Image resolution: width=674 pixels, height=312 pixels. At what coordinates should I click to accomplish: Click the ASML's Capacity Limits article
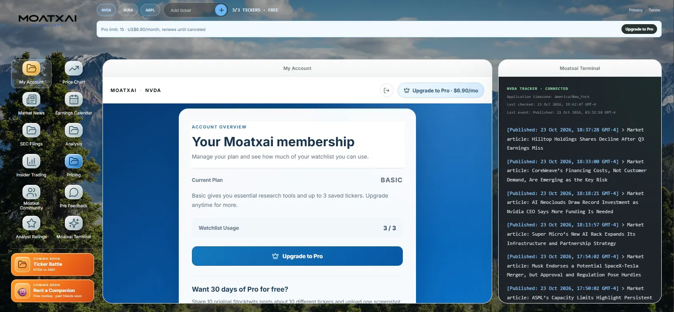(x=580, y=293)
